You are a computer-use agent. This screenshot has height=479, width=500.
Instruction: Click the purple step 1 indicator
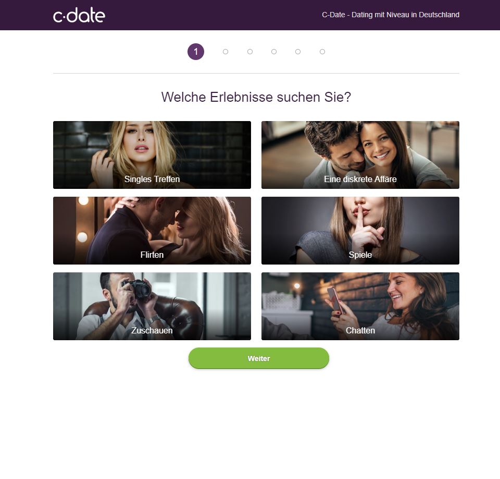[195, 52]
